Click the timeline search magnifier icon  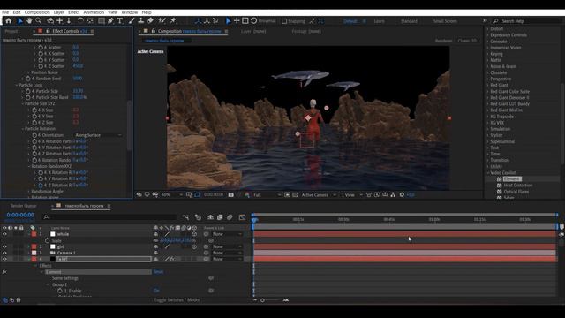click(x=47, y=217)
